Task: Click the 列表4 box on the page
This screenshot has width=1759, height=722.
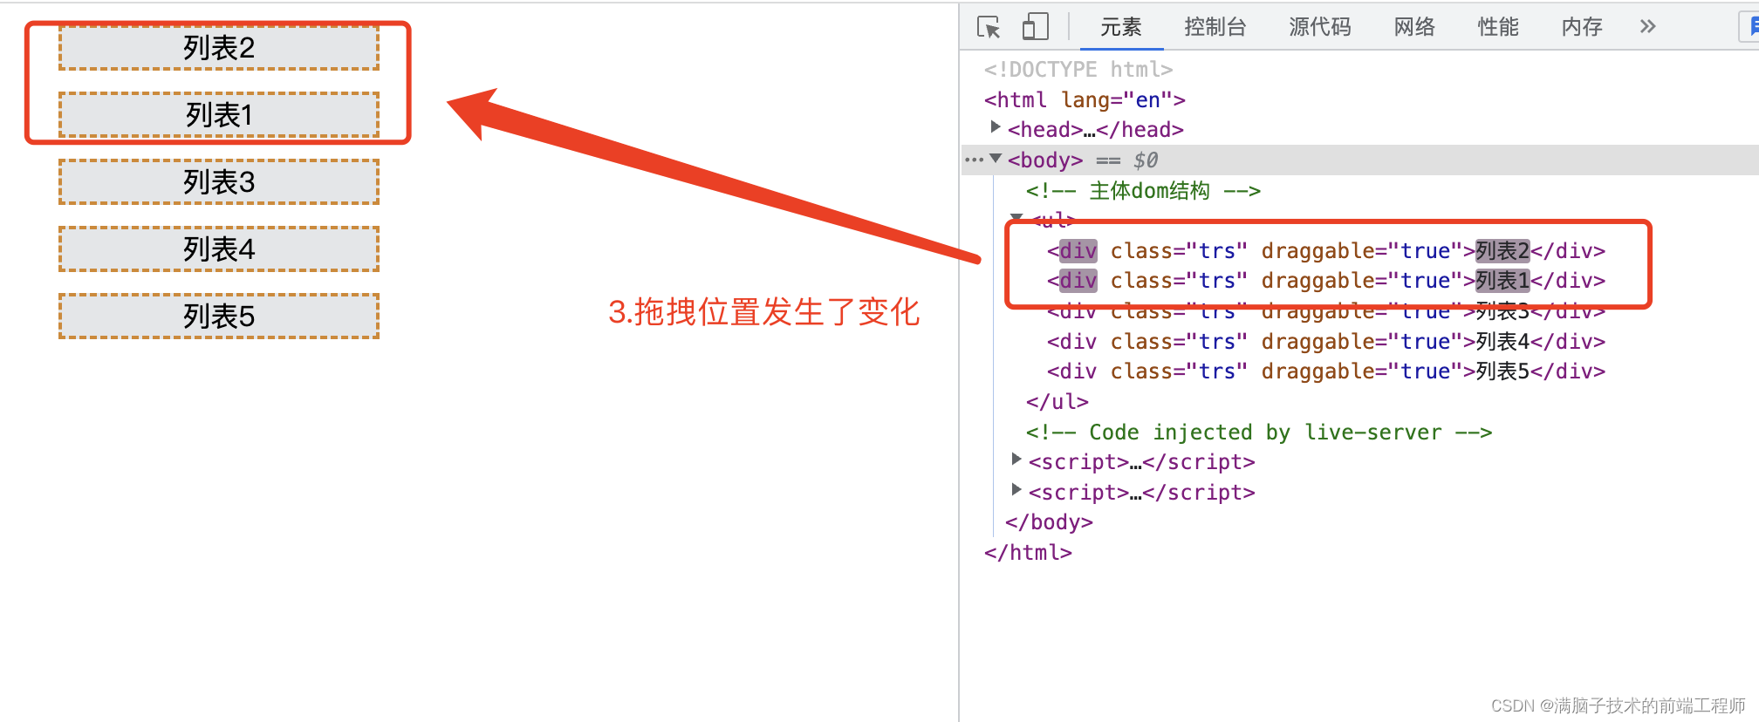Action: pyautogui.click(x=219, y=249)
